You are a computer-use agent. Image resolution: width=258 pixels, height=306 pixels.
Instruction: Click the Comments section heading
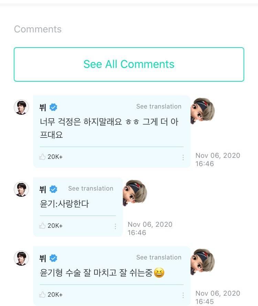[38, 29]
